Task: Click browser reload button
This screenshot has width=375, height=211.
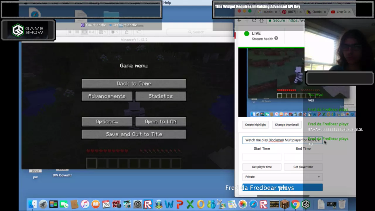Action: click(x=254, y=21)
